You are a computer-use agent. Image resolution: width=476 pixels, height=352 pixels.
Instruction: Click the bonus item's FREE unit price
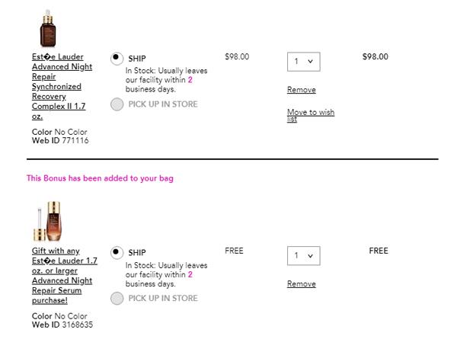(x=234, y=251)
